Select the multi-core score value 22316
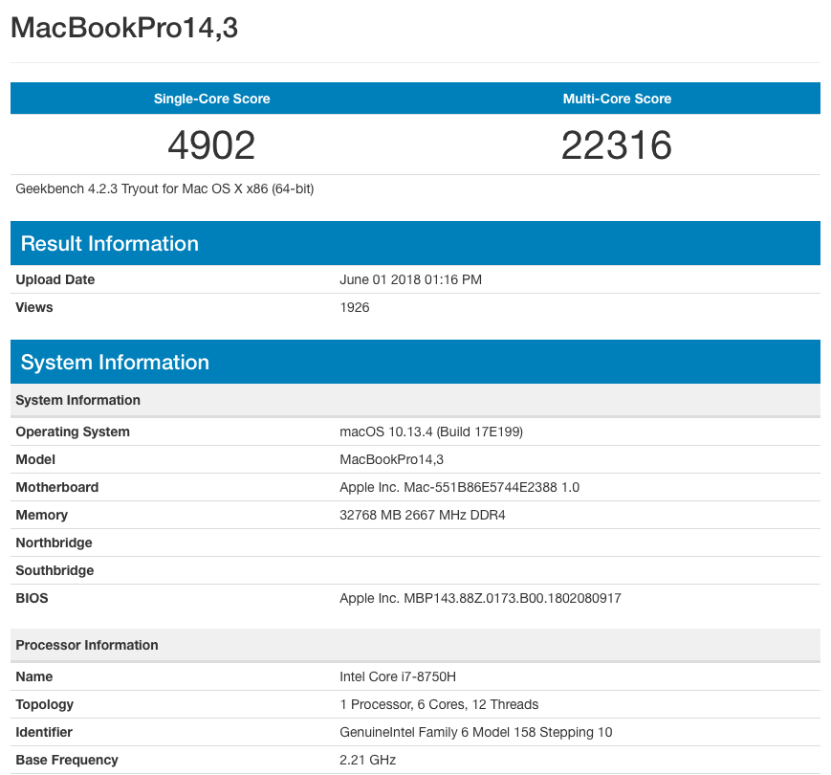 tap(617, 145)
